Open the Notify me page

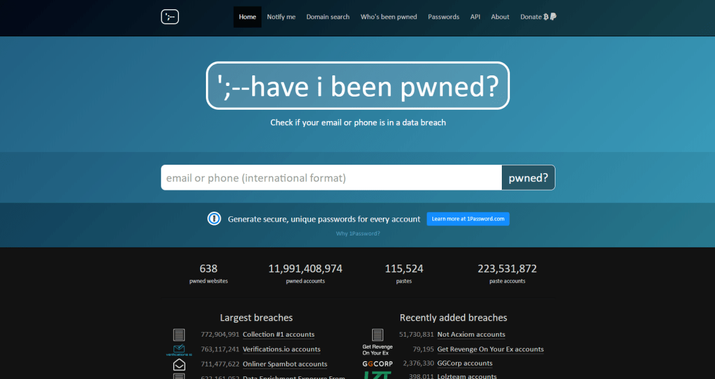281,17
